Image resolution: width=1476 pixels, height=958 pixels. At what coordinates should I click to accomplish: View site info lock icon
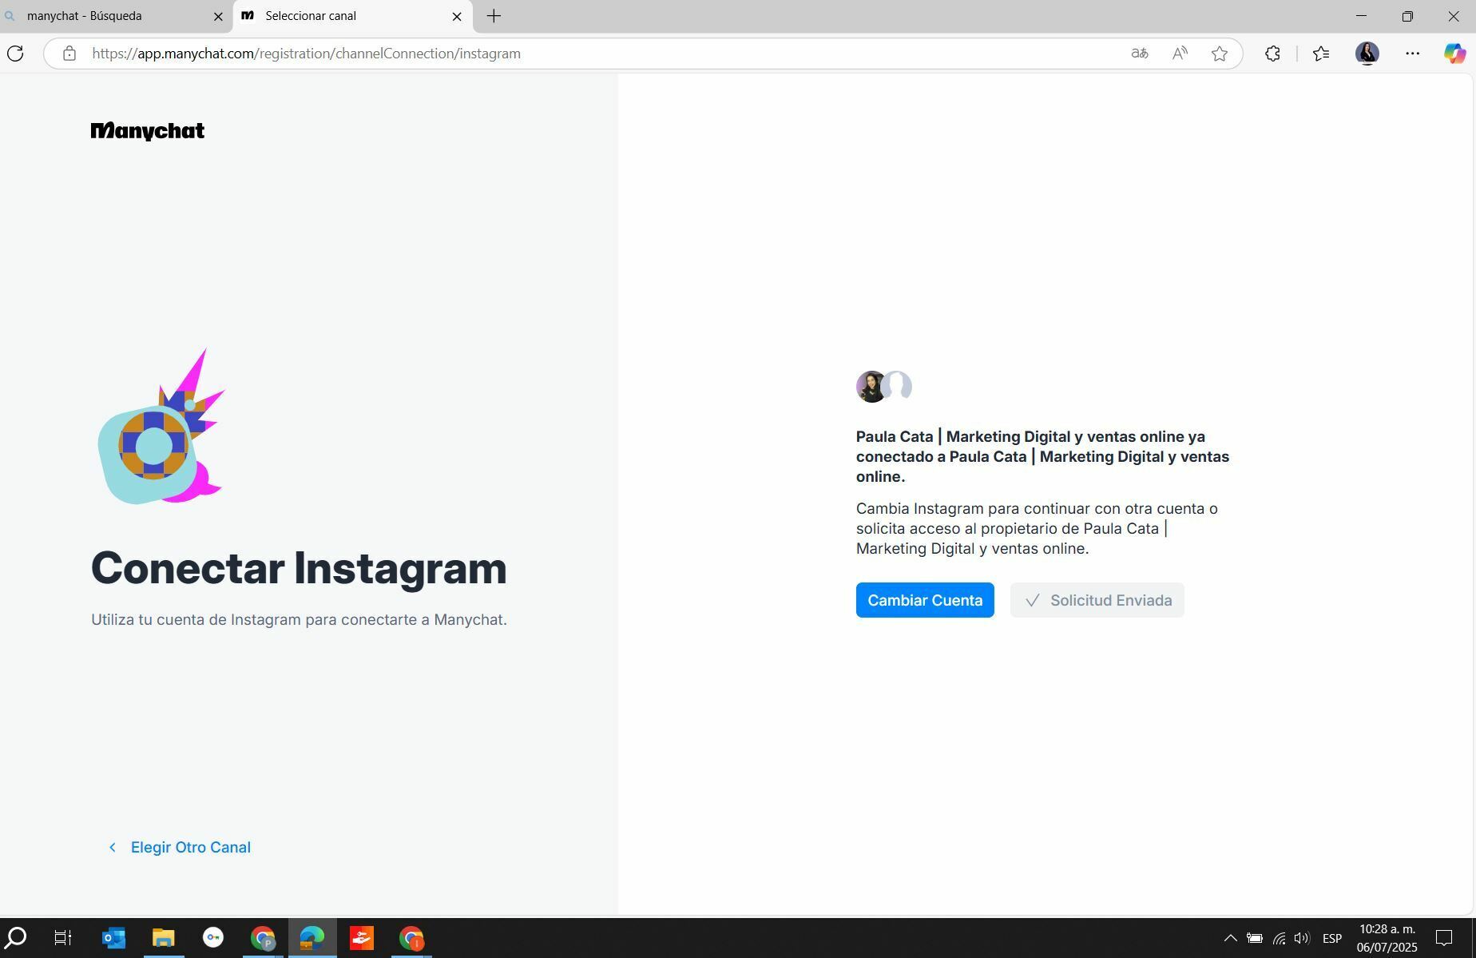click(x=69, y=54)
